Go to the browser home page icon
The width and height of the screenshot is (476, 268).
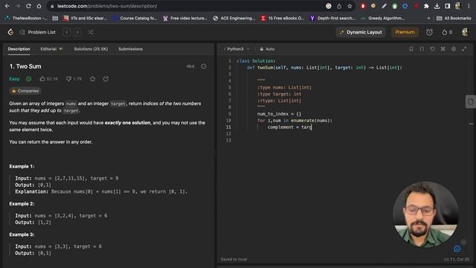point(39,6)
